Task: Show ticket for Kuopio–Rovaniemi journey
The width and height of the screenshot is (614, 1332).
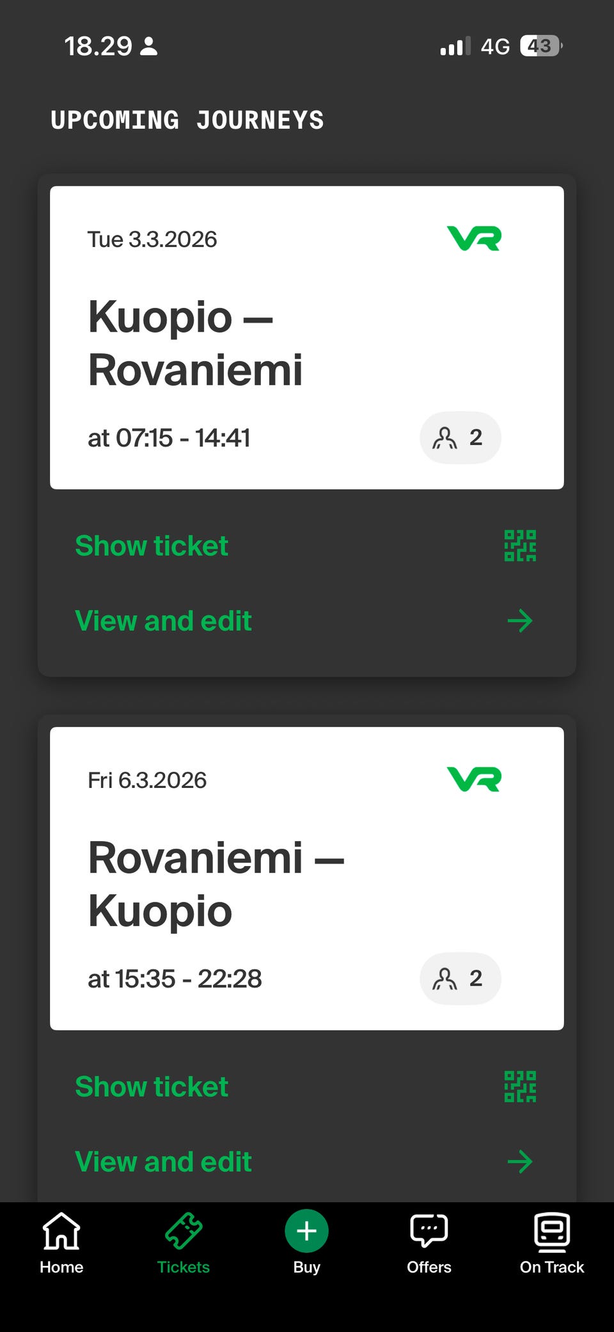Action: coord(152,546)
